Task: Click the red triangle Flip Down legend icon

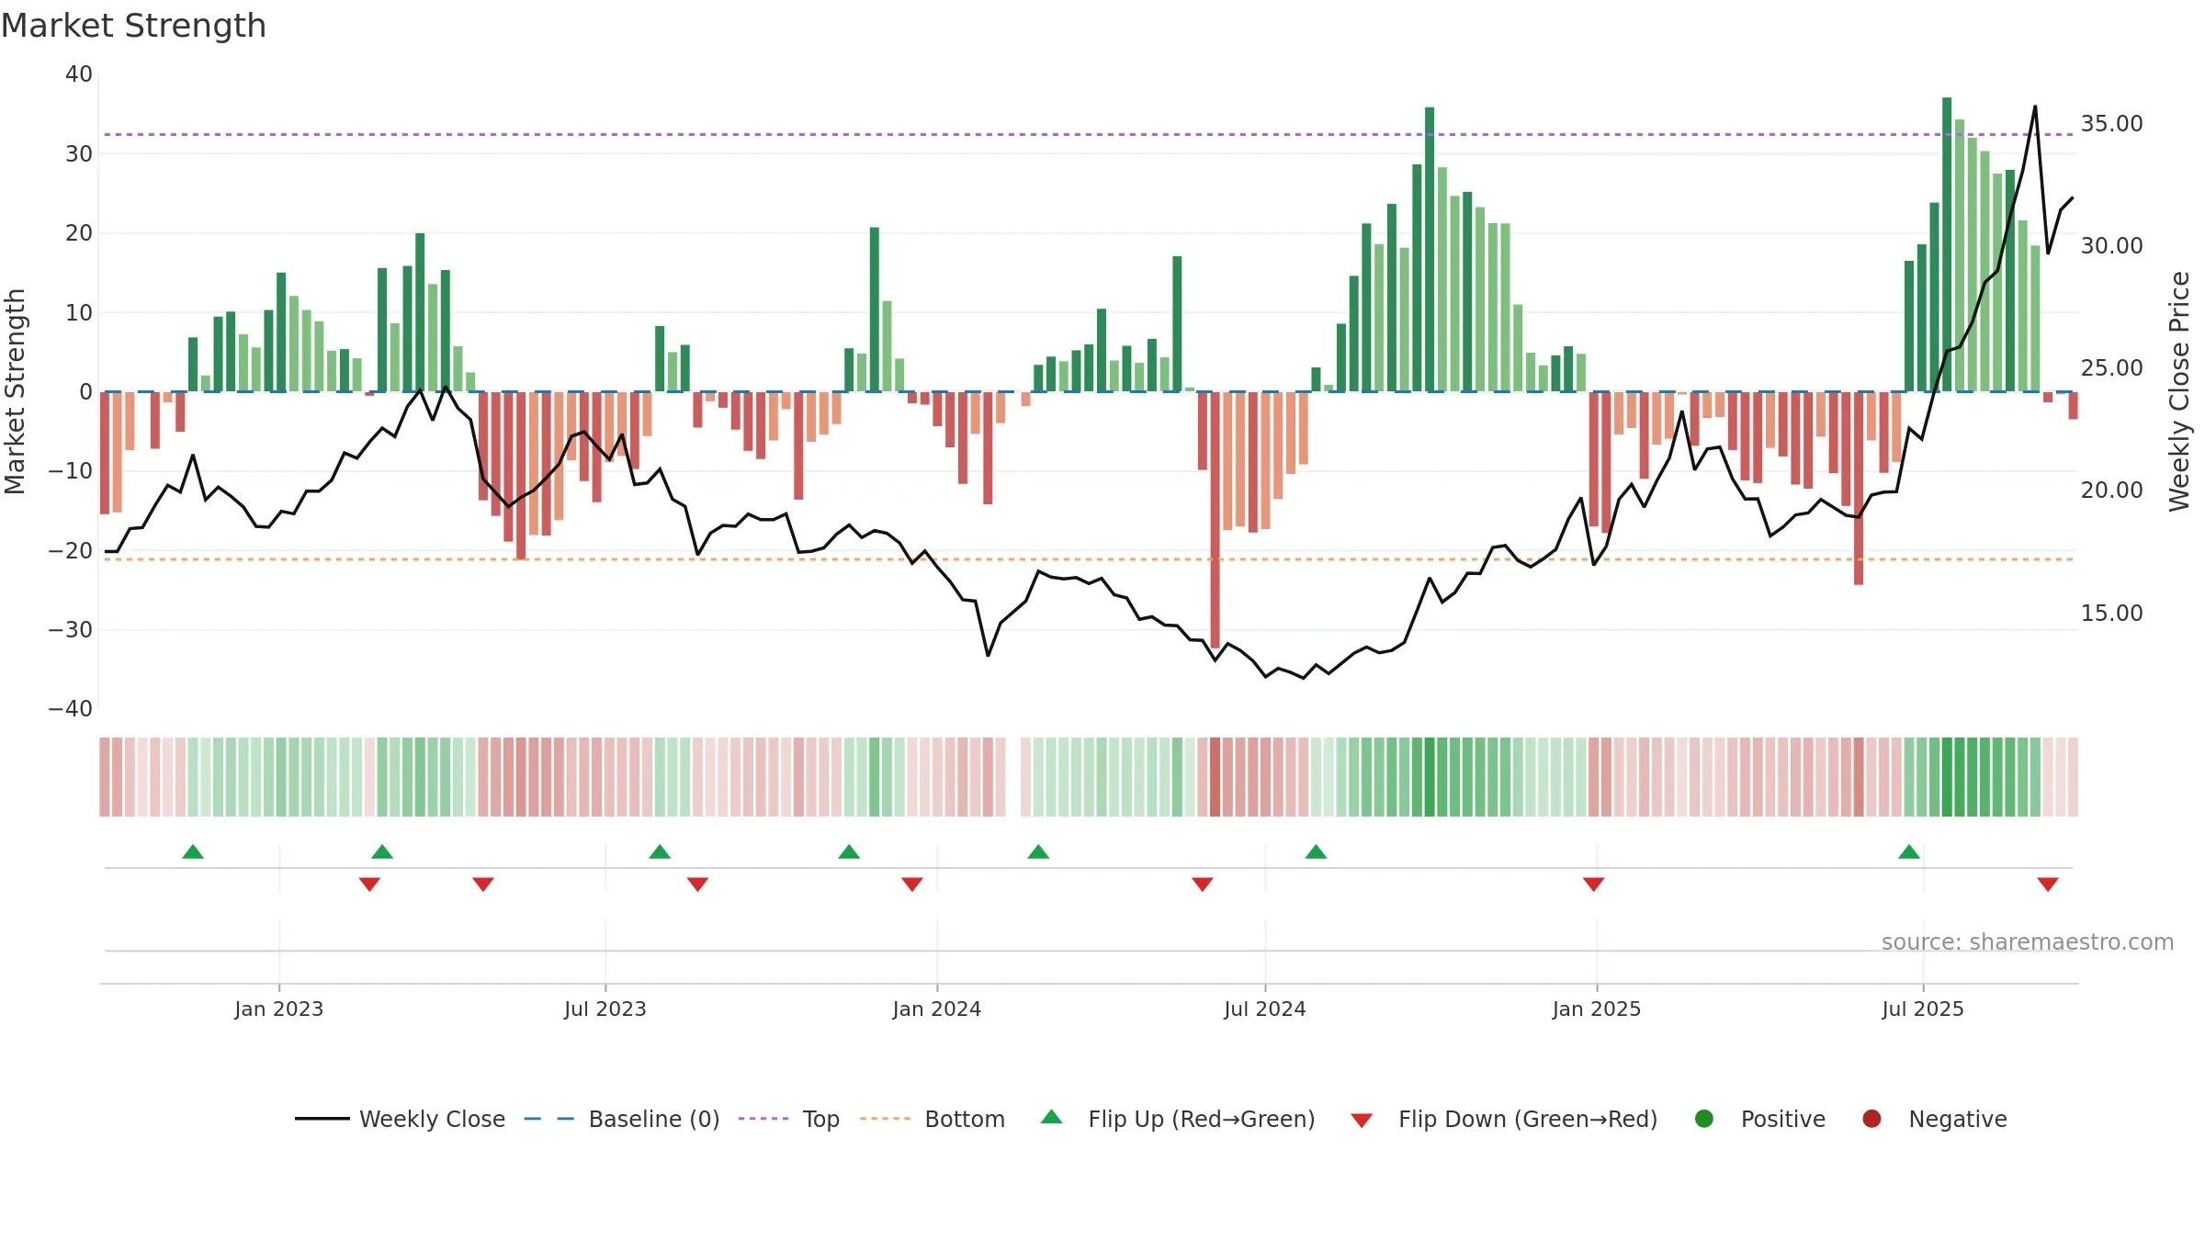Action: point(1362,1121)
